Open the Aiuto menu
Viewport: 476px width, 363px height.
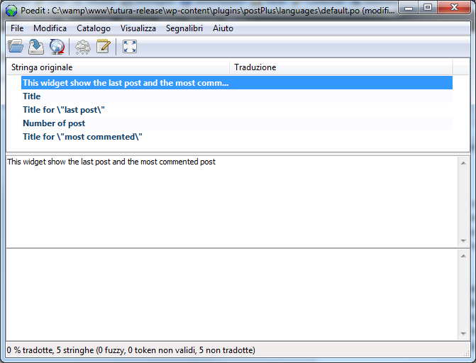pos(223,28)
